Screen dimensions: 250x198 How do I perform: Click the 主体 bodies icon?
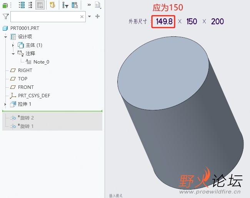pos(21,45)
